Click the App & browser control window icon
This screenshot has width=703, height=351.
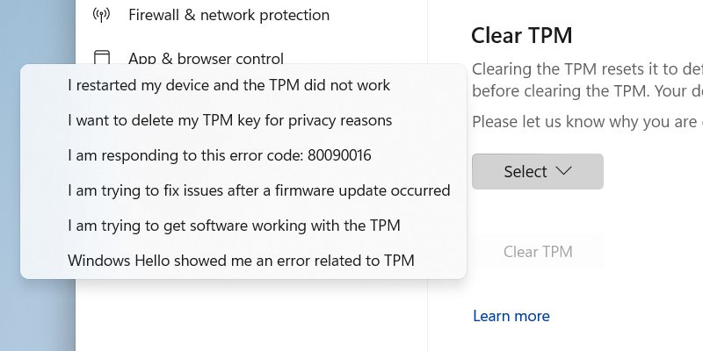101,58
